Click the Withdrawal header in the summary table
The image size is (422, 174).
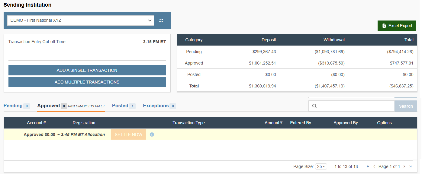[x=334, y=40]
